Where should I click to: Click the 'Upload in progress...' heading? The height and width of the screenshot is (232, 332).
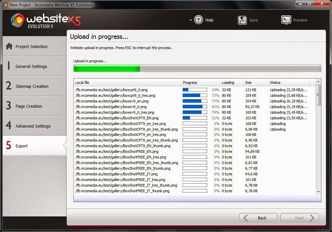[99, 37]
